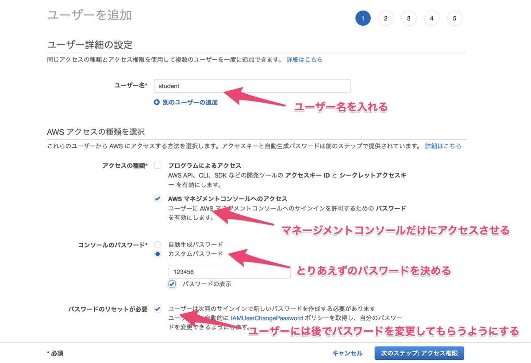
Task: Click the password field showing 123456
Action: 229,272
